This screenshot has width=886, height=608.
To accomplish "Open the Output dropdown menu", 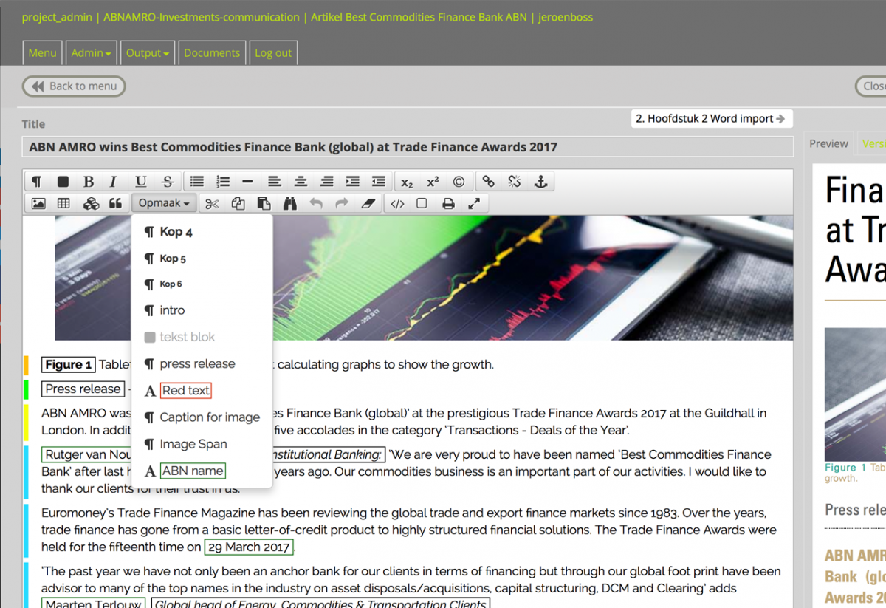I will [x=148, y=53].
